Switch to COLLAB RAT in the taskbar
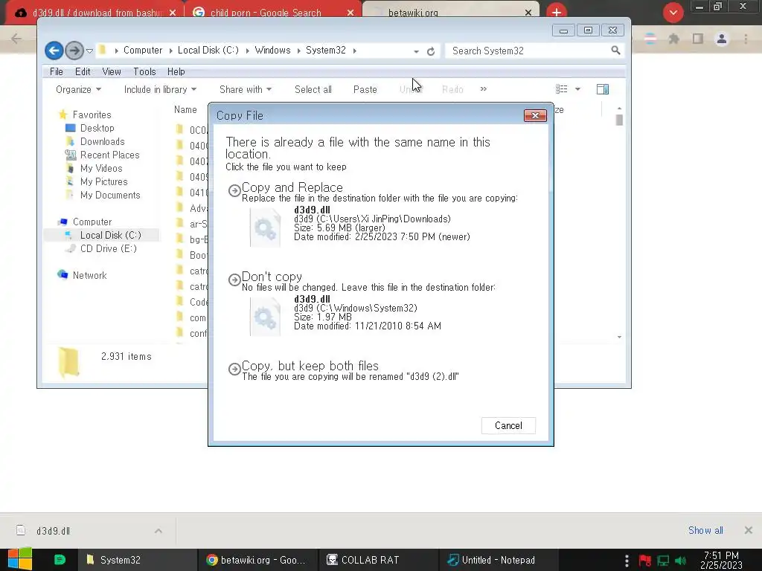The image size is (762, 571). pos(377,560)
